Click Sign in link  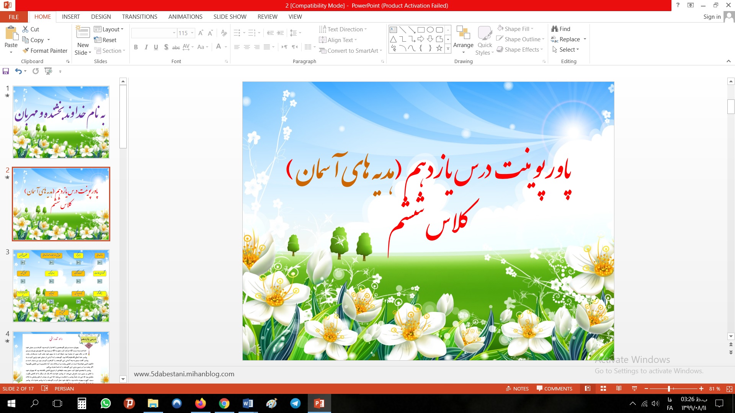[712, 17]
